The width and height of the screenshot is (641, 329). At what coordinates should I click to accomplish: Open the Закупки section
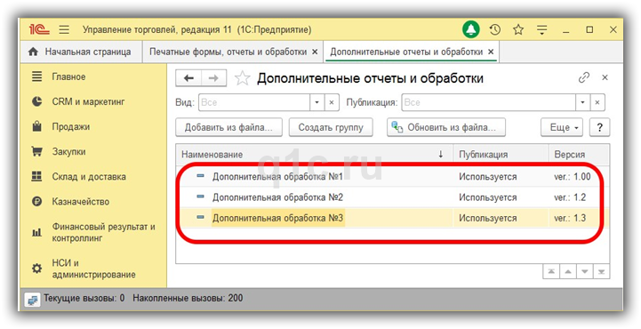(93, 152)
